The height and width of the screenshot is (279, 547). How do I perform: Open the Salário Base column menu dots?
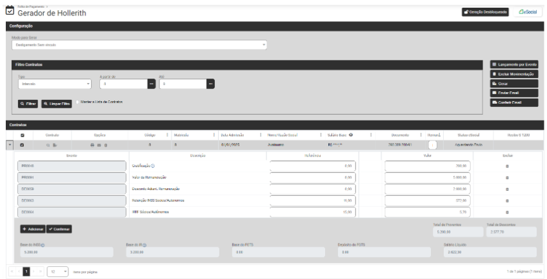pyautogui.click(x=371, y=135)
